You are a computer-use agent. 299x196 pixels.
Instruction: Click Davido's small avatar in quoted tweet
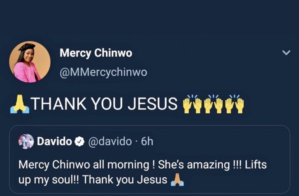click(26, 142)
